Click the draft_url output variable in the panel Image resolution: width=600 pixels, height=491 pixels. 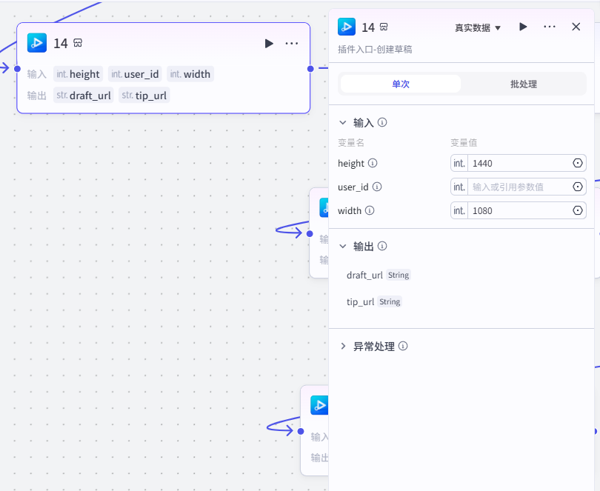364,275
